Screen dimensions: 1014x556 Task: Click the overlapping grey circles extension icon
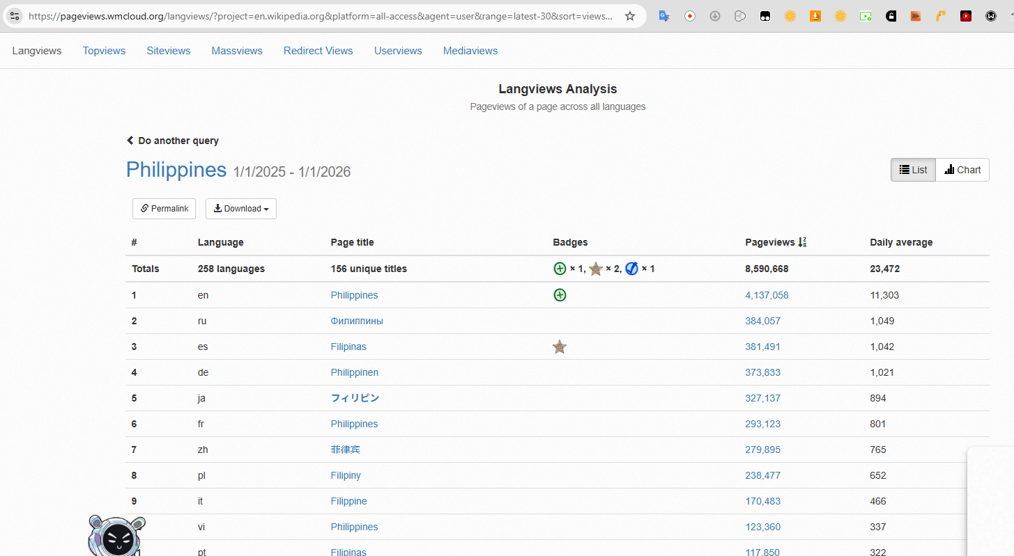740,16
